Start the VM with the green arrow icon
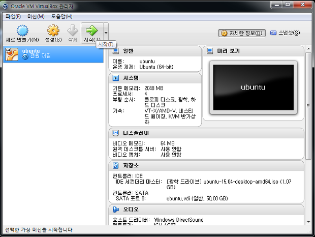The image size is (315, 237). 92,31
